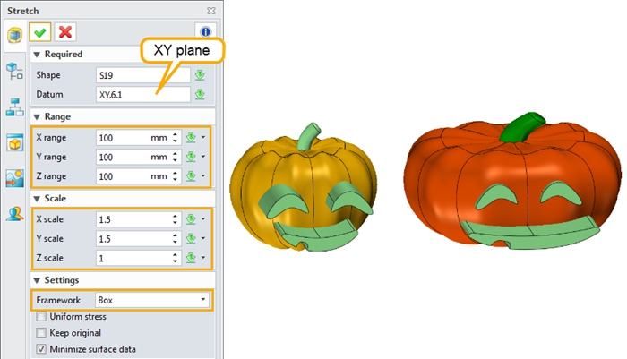Open the Y range options dropdown arrow
Screen dimensions: 627x359
pos(203,157)
